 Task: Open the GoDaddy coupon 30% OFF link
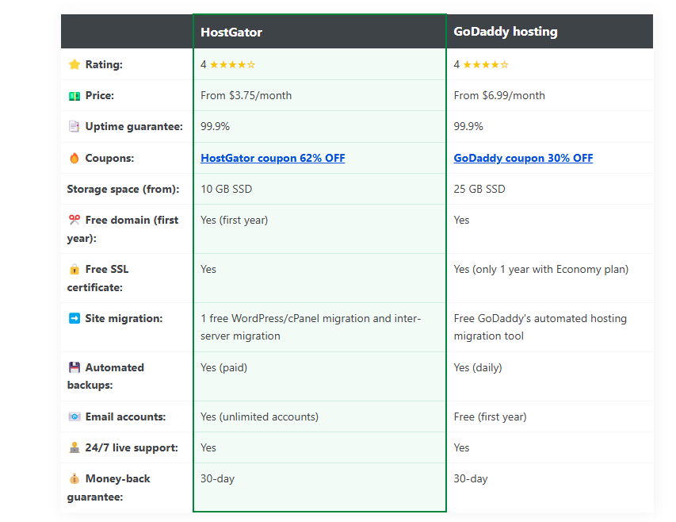coord(523,158)
